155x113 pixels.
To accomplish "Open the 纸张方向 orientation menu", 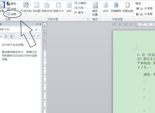I will [x=47, y=8].
